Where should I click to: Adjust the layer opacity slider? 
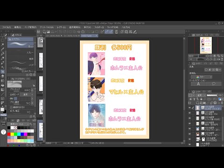(212, 95)
